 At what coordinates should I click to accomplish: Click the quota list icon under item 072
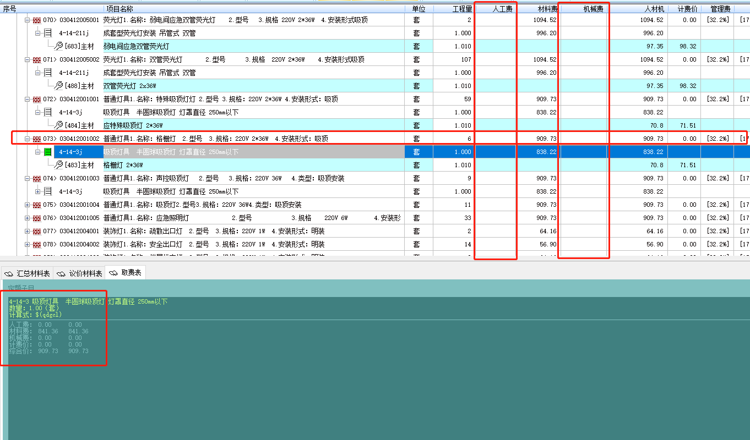tap(48, 112)
